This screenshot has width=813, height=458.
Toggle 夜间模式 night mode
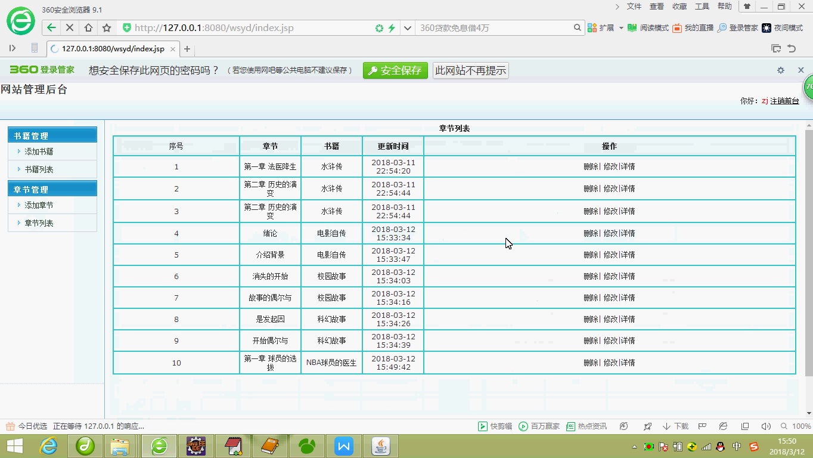point(782,28)
